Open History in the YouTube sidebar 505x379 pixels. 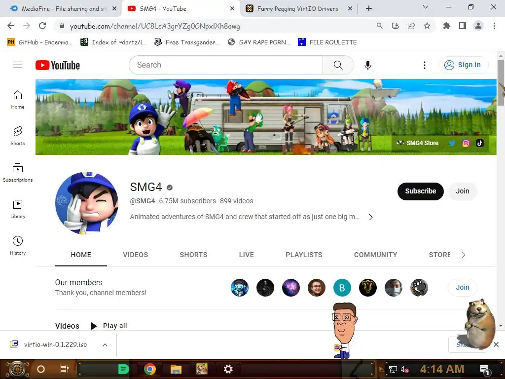18,246
